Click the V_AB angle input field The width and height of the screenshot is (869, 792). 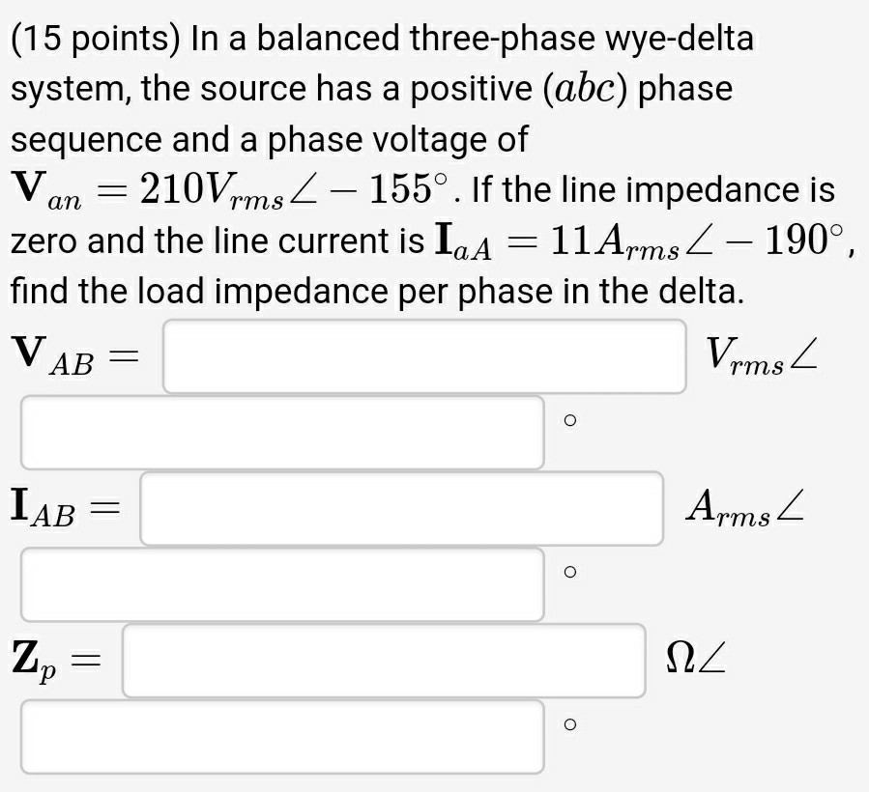coord(282,432)
